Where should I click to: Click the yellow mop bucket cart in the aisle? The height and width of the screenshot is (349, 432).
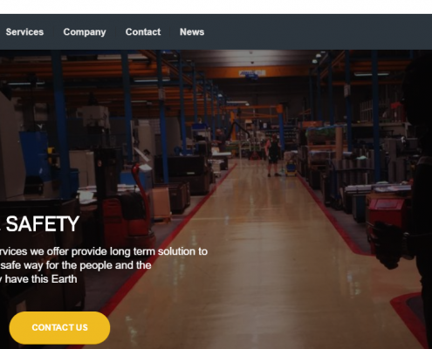click(x=291, y=169)
